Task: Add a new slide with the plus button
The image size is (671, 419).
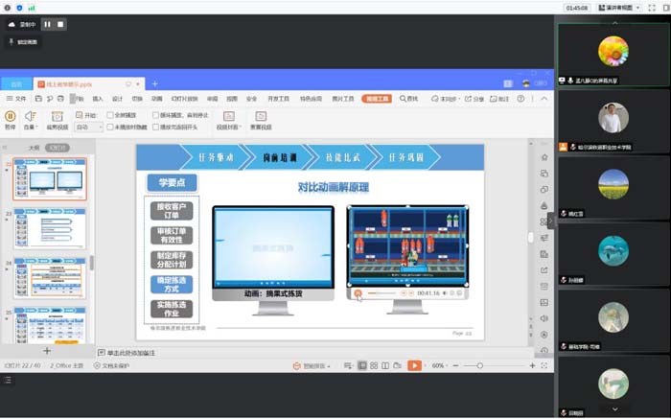Action: point(47,351)
